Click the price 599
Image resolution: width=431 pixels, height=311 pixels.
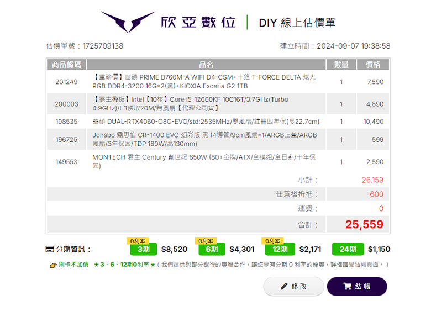(377, 140)
